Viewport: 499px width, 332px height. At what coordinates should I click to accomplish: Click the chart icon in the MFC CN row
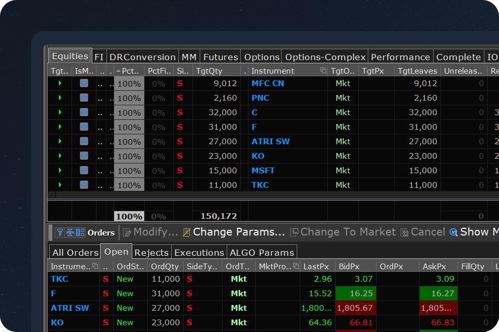[84, 83]
